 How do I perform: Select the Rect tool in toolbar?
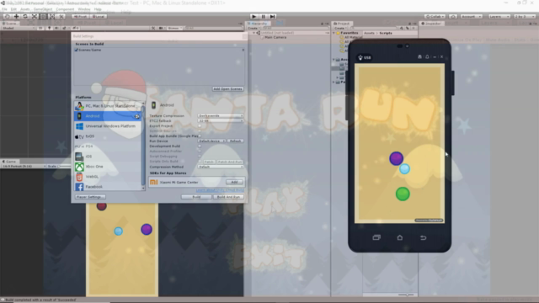point(43,16)
